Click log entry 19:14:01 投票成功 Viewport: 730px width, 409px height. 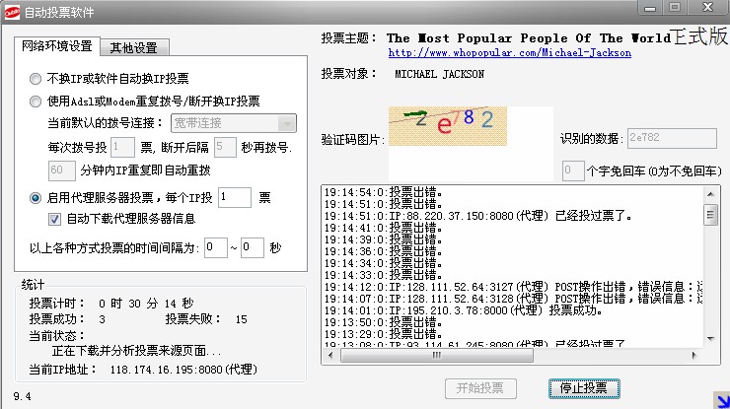(x=464, y=310)
